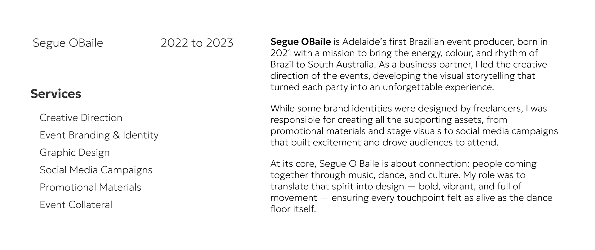Select Event Branding & Identity service item
This screenshot has height=250, width=595.
[99, 135]
